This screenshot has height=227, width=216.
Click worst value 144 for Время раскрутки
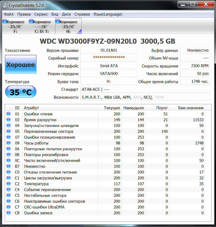click(141, 120)
